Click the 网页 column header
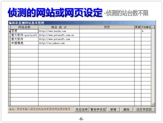 pyautogui.click(x=107, y=27)
